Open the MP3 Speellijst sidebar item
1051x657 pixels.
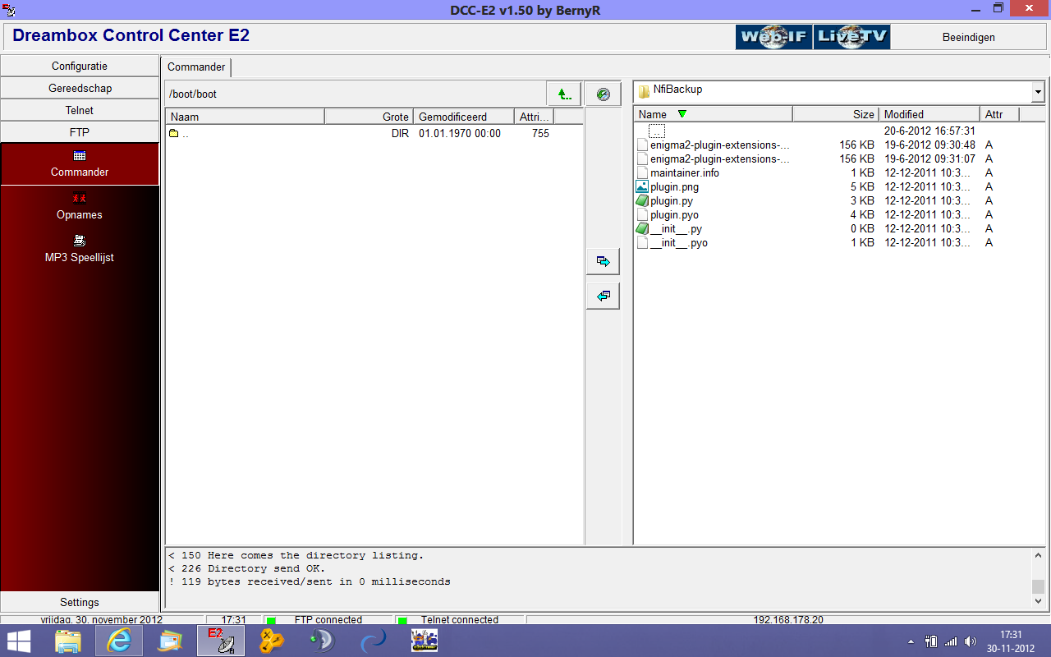(x=80, y=249)
